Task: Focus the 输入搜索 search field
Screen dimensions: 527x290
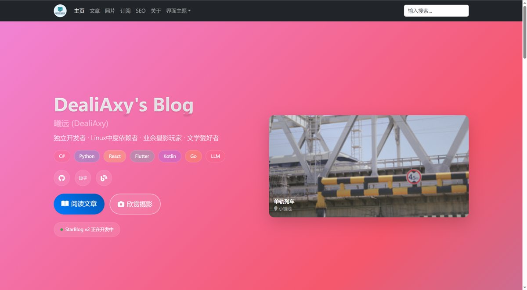Action: click(436, 11)
